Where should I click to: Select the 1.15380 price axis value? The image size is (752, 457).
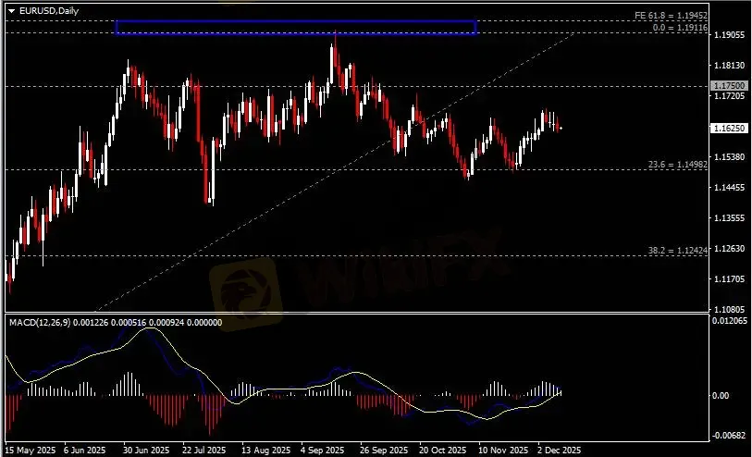tap(730, 157)
